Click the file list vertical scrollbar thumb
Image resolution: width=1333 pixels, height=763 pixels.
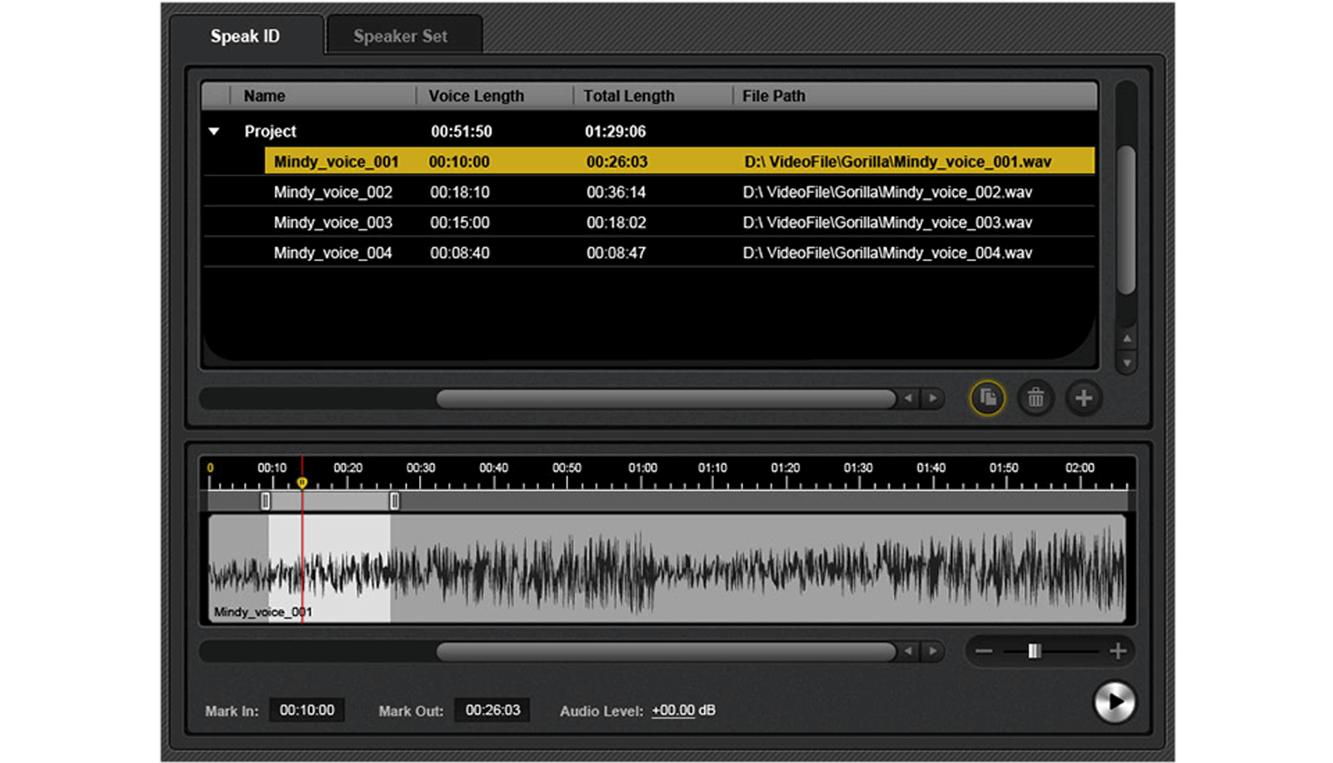point(1126,220)
